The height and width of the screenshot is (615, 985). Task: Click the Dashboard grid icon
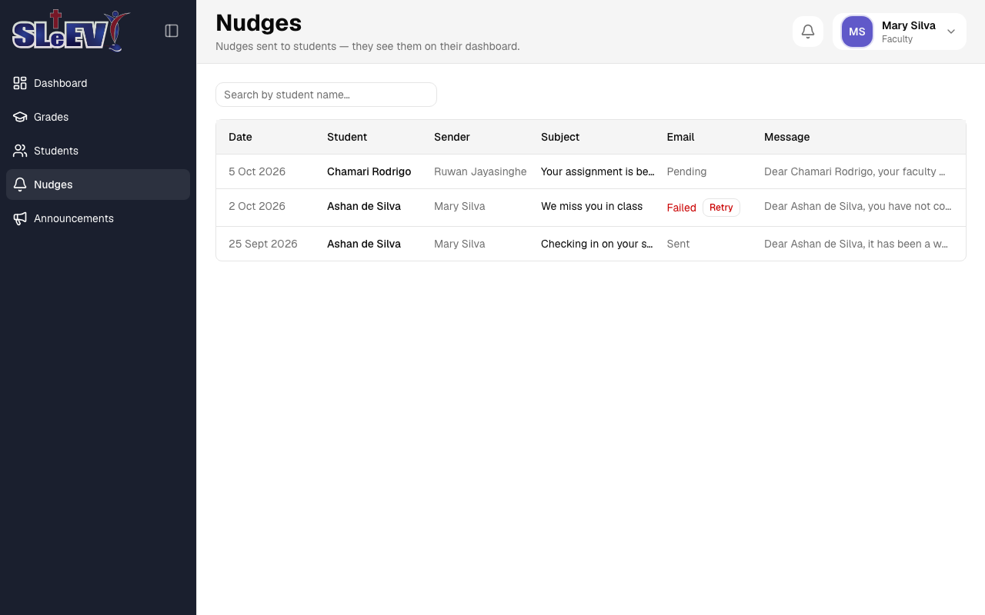pos(20,83)
